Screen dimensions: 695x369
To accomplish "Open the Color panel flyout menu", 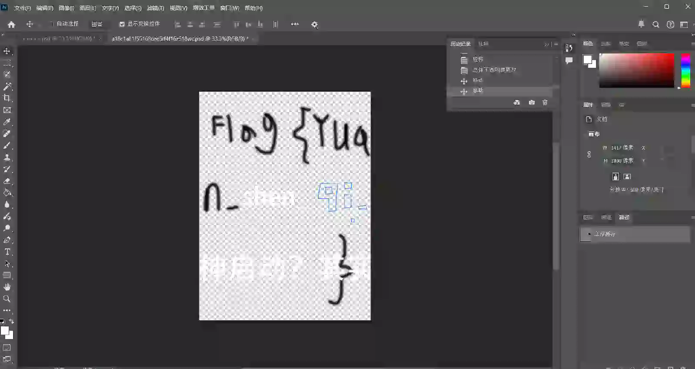I will (x=692, y=43).
